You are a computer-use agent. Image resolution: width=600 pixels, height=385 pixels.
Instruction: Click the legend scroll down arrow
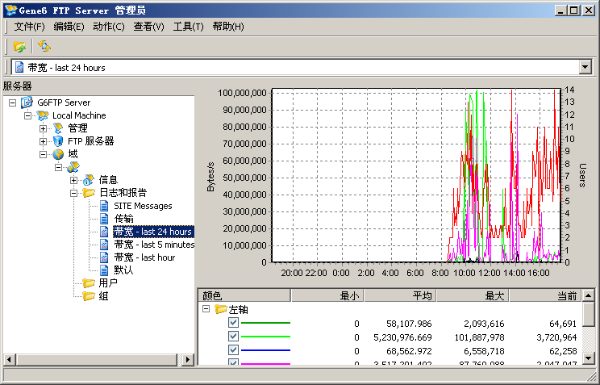[x=589, y=358]
